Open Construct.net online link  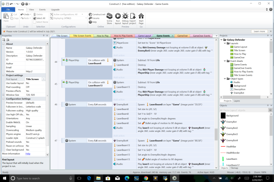[97, 14]
